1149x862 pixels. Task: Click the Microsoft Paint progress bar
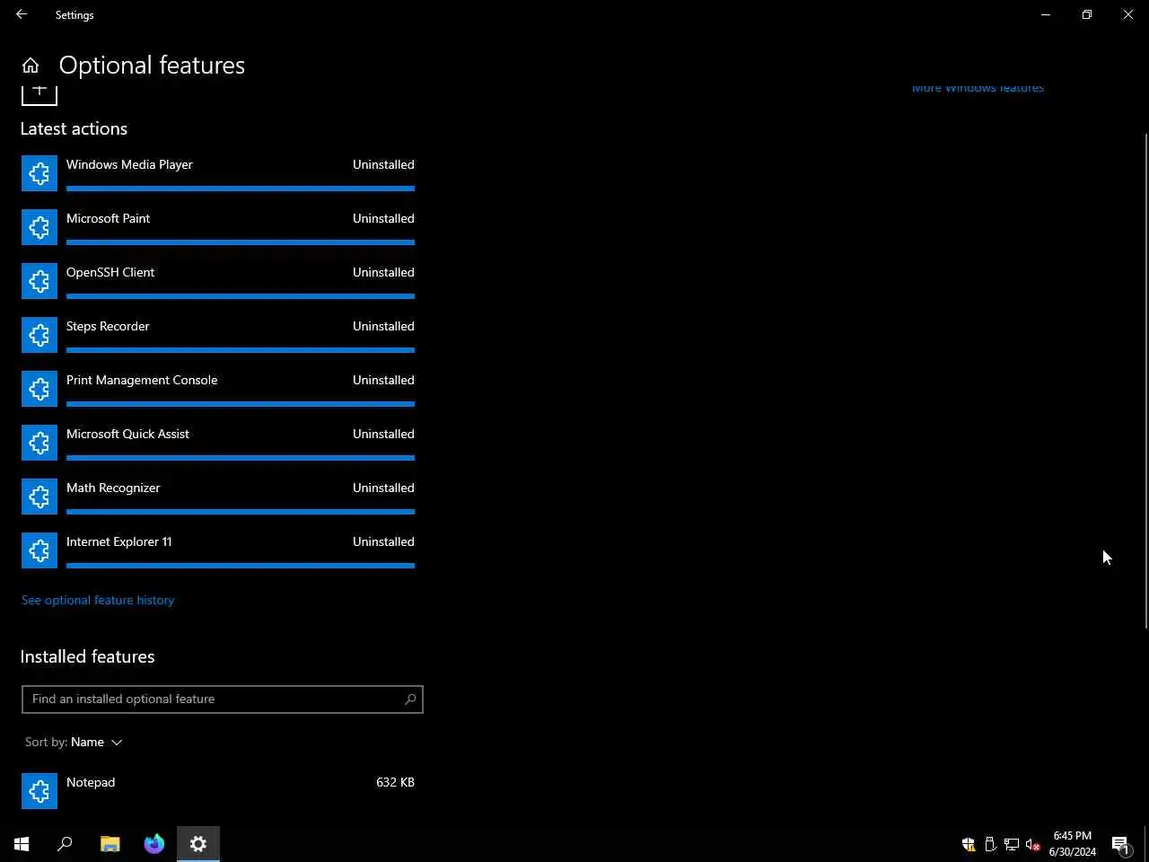click(x=241, y=242)
